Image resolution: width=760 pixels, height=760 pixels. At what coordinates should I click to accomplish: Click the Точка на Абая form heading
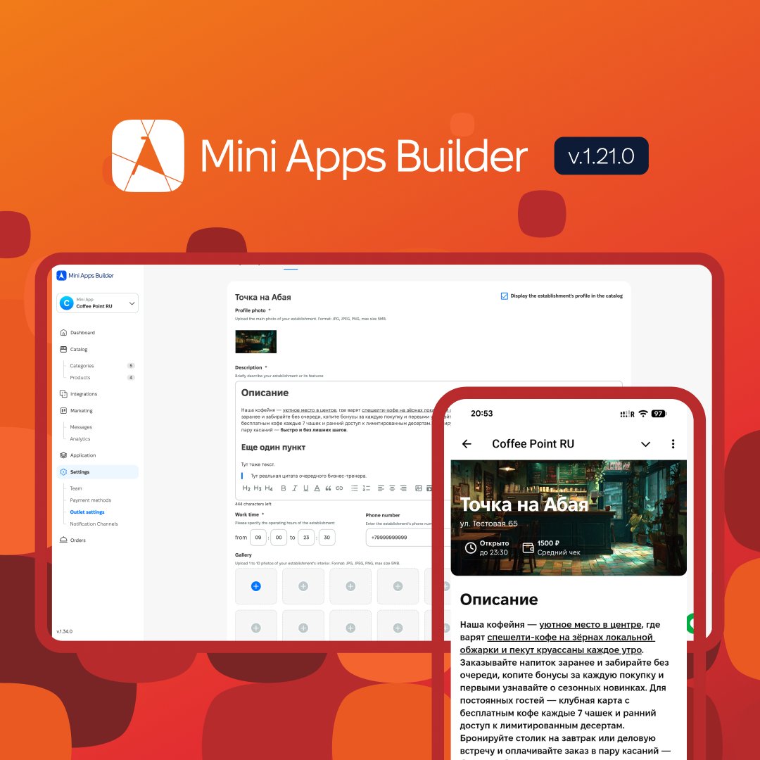pos(262,297)
